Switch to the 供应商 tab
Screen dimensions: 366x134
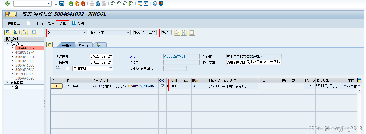pos(83,45)
